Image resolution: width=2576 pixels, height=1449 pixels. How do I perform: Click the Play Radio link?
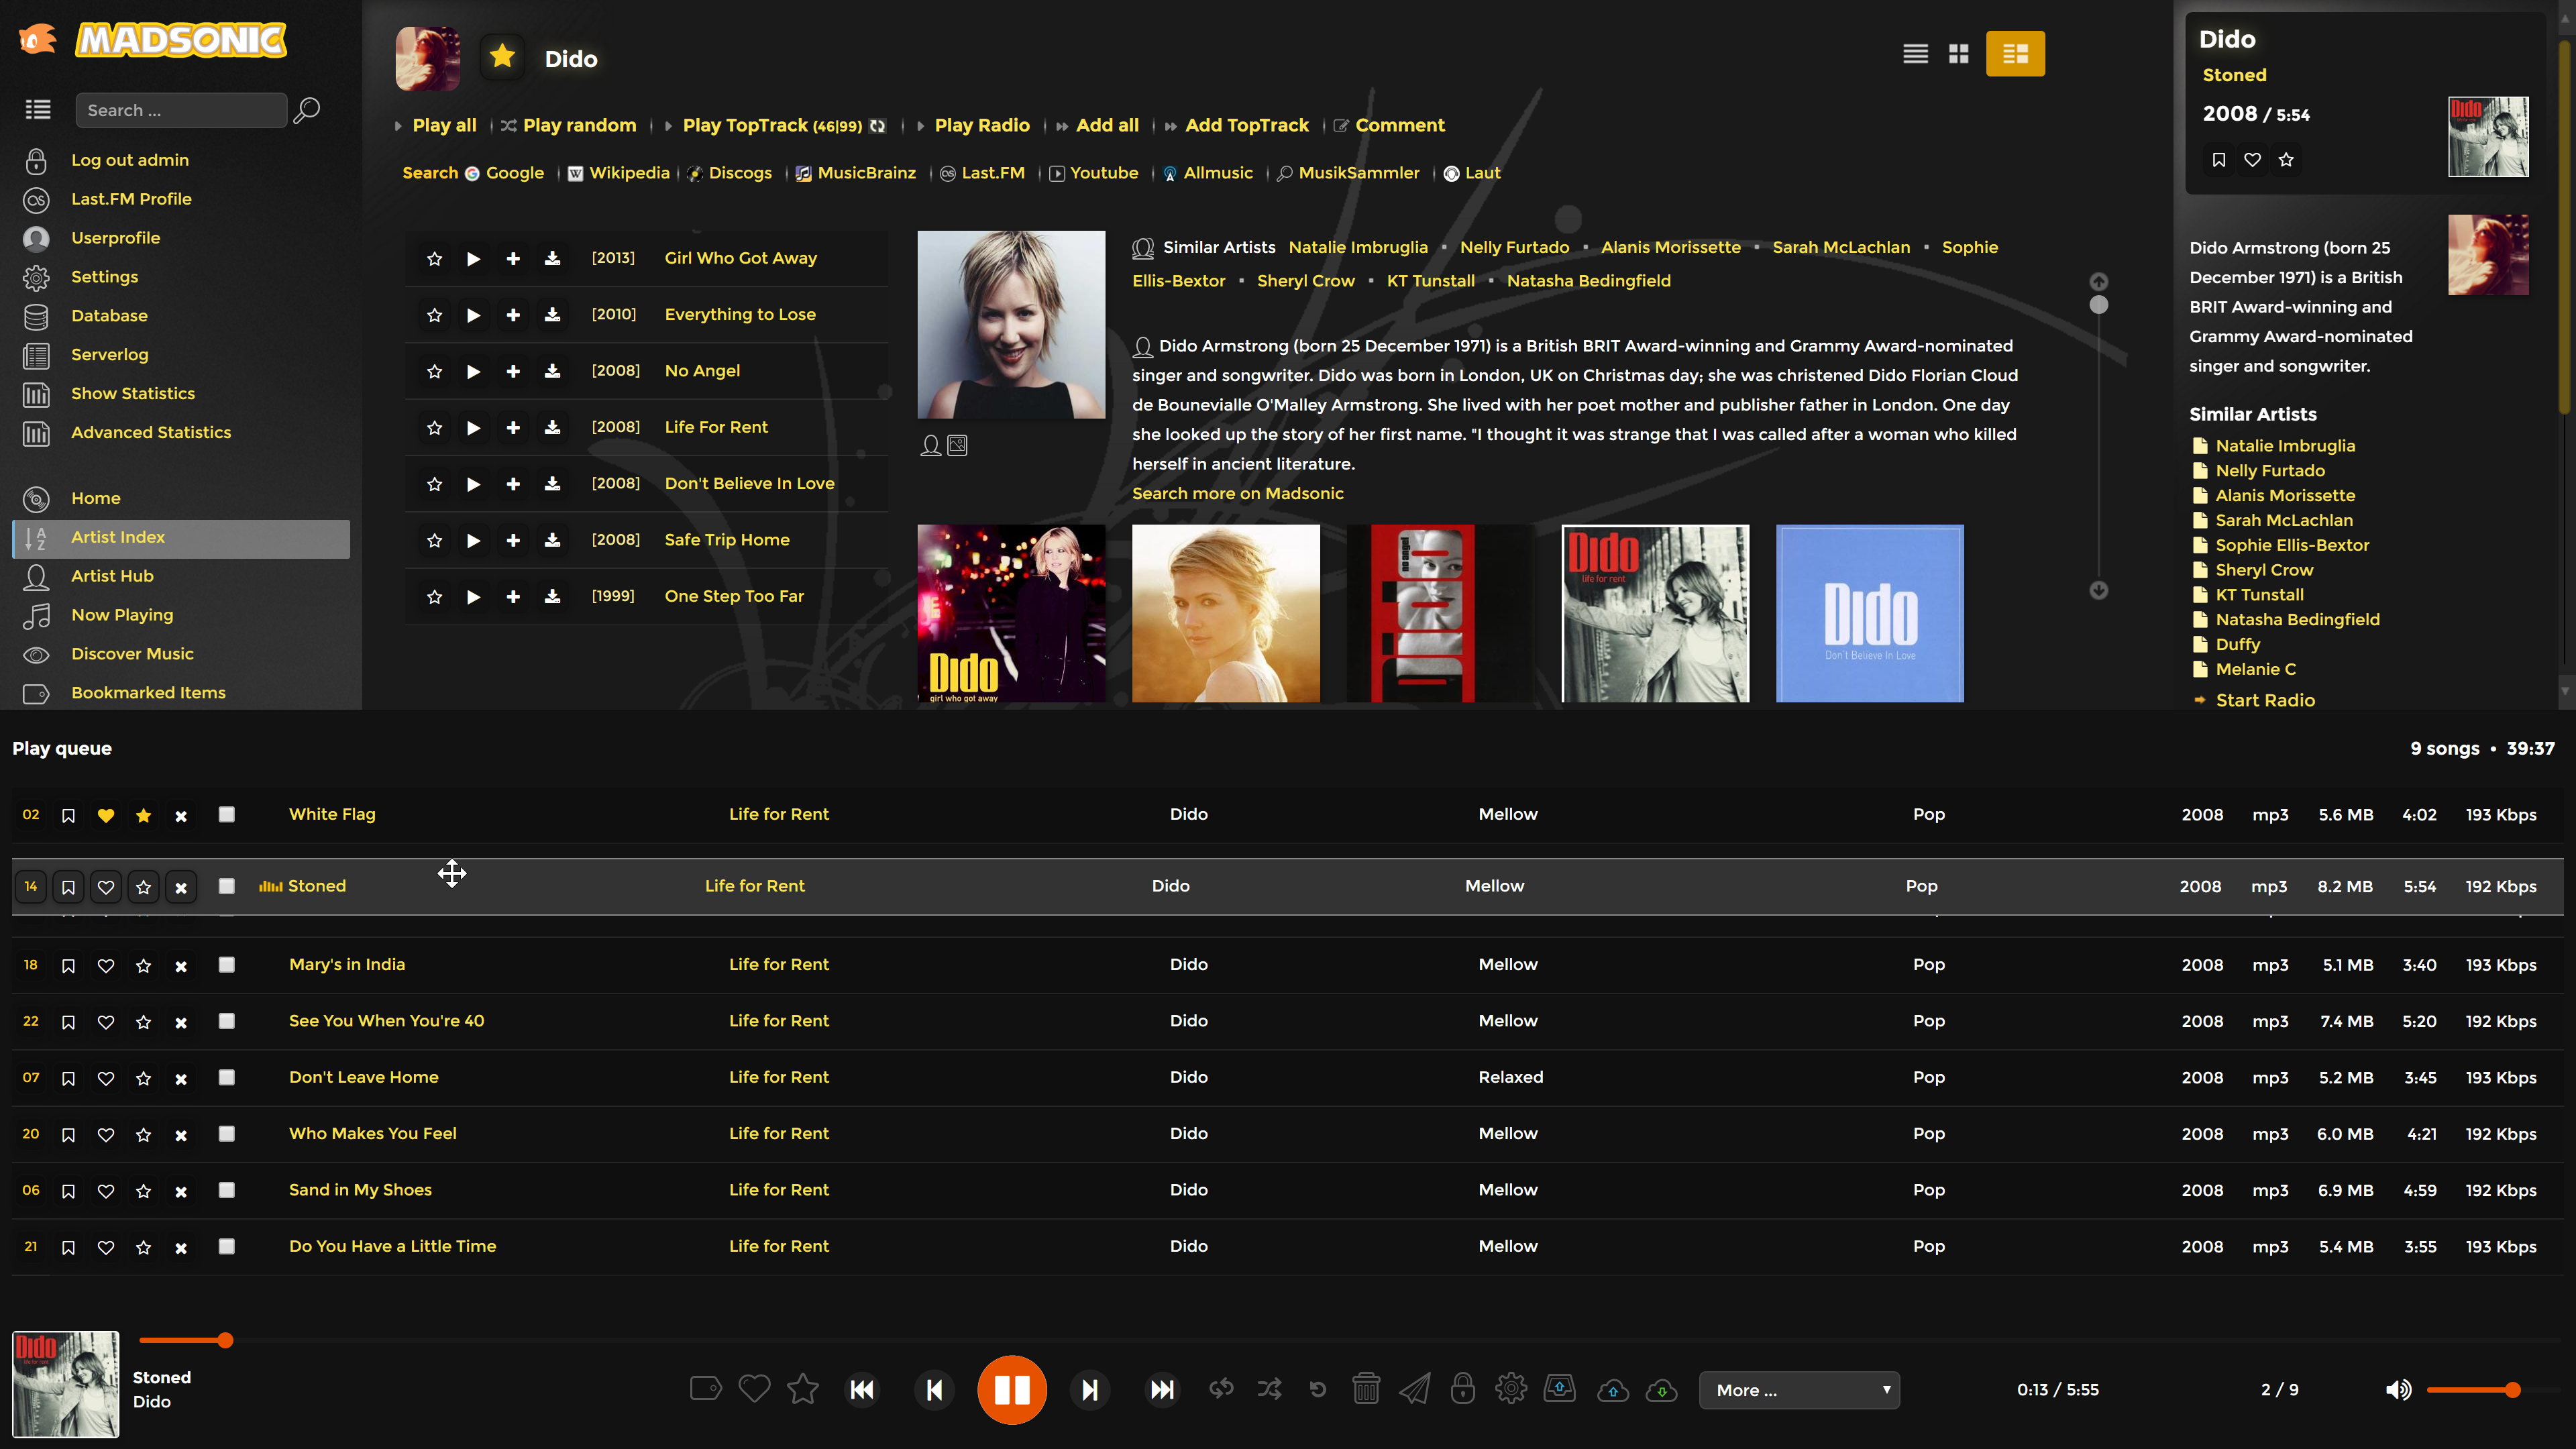(981, 126)
